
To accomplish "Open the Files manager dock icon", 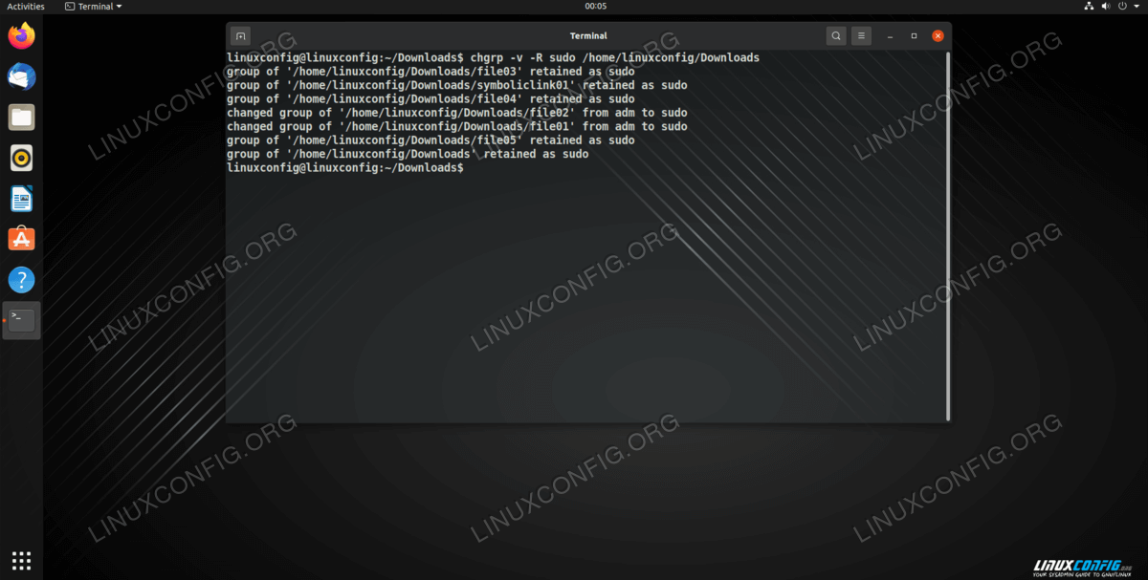I will coord(21,118).
